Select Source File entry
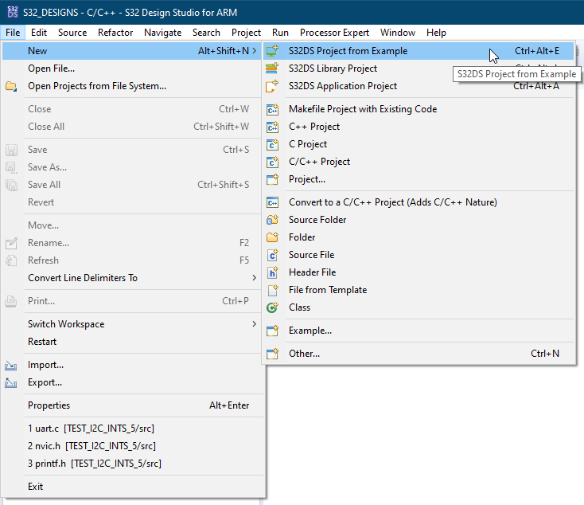This screenshot has width=584, height=505. click(419, 255)
